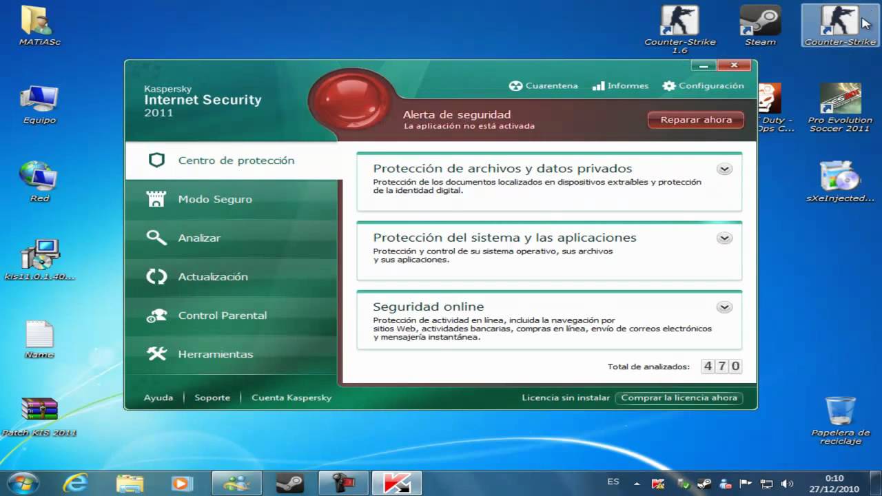Switch to Steam window in taskbar
This screenshot has height=496, width=882.
(x=290, y=483)
